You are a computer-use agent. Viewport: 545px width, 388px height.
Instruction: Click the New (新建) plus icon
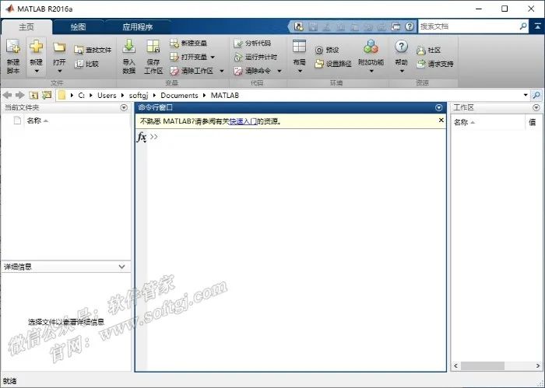click(x=36, y=47)
